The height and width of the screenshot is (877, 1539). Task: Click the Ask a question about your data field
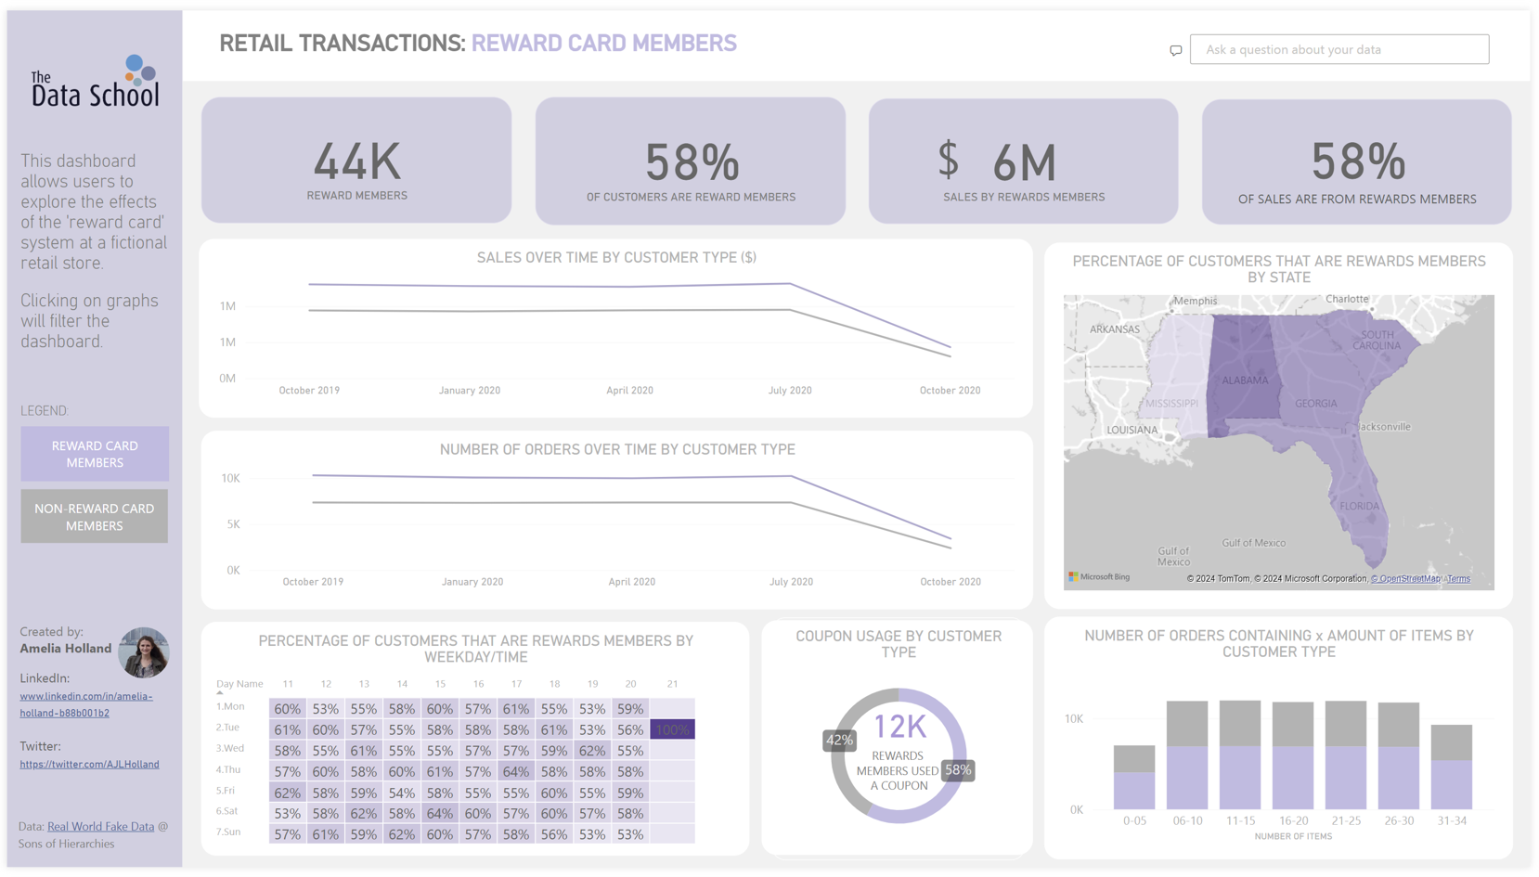[1339, 49]
